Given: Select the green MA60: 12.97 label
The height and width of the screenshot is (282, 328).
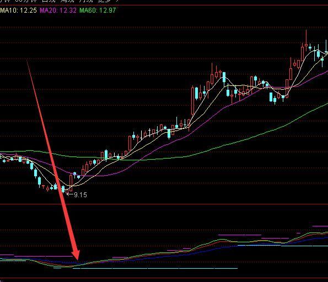Looking at the screenshot, I should (x=98, y=10).
